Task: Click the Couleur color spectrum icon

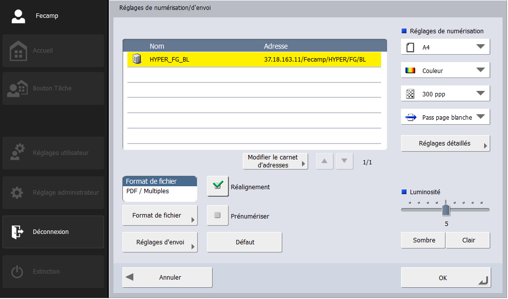Action: (x=410, y=71)
